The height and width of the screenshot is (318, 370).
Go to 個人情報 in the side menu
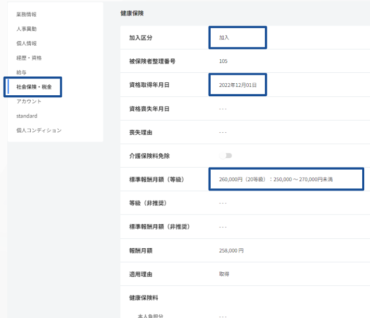point(27,43)
